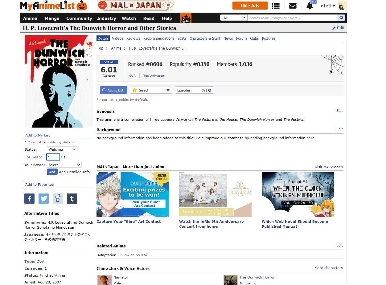Click the blue Add to List button
386x285 pixels.
point(113,90)
